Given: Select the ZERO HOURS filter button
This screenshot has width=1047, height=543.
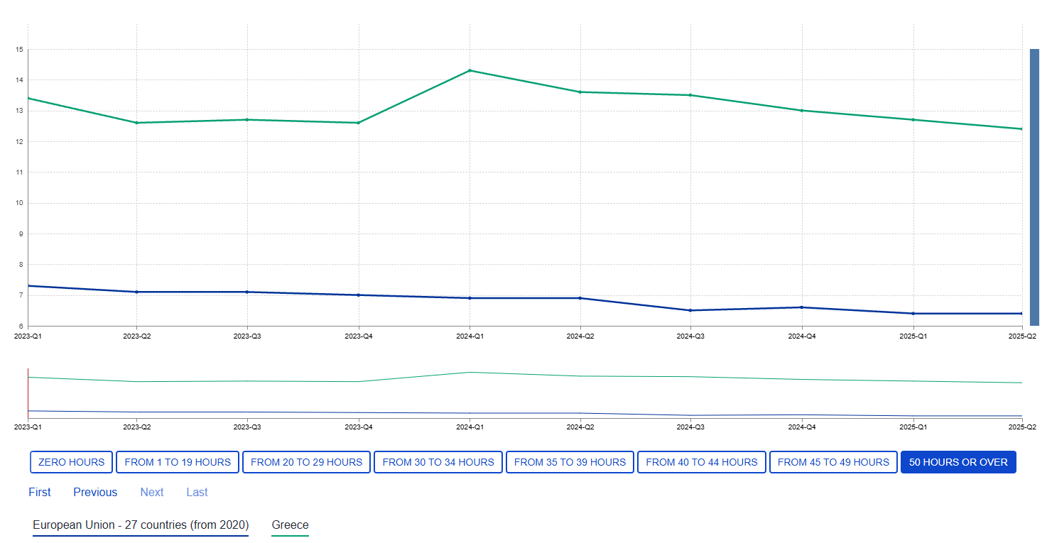Looking at the screenshot, I should [71, 462].
